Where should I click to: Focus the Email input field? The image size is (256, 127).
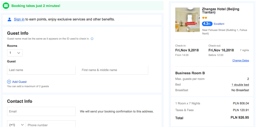point(41,111)
